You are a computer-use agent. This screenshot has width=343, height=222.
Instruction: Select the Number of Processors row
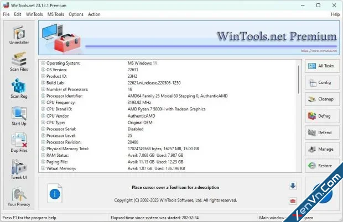(x=168, y=89)
